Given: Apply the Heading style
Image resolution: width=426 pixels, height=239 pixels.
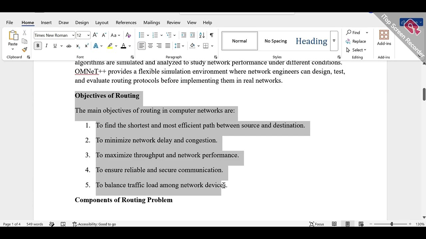Looking at the screenshot, I should pyautogui.click(x=312, y=41).
